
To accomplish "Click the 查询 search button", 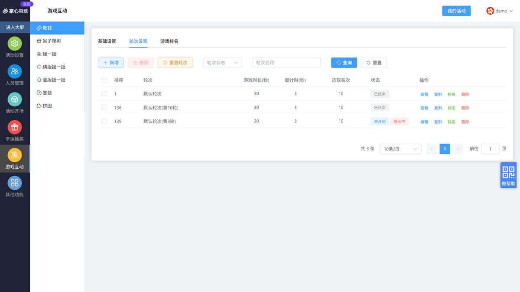I will click(344, 63).
